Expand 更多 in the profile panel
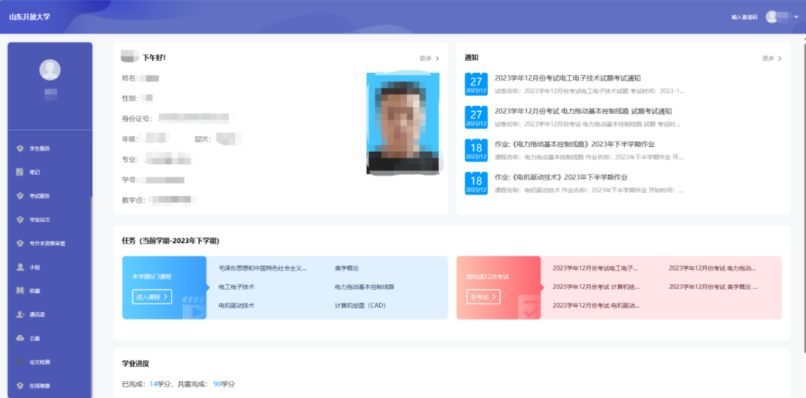The image size is (806, 398). click(x=429, y=58)
